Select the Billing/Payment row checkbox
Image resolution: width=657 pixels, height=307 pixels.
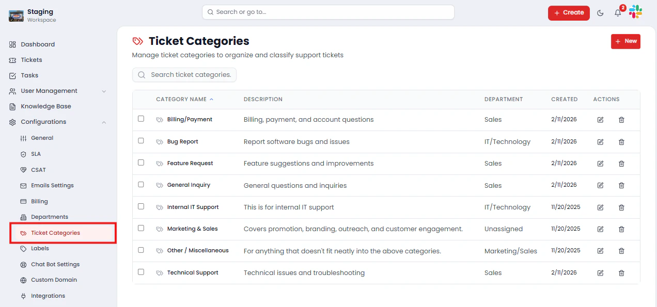coord(141,119)
